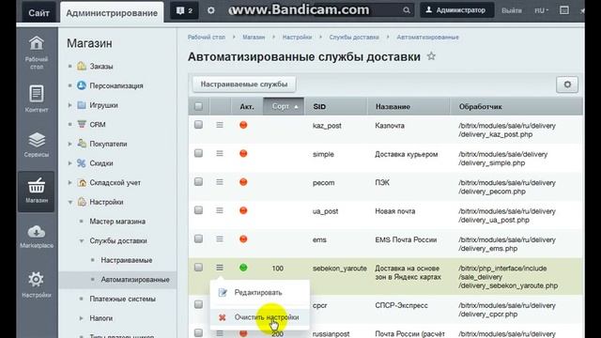The image size is (601, 338).
Task: Collapse the Настройки tree node
Action: click(x=70, y=202)
